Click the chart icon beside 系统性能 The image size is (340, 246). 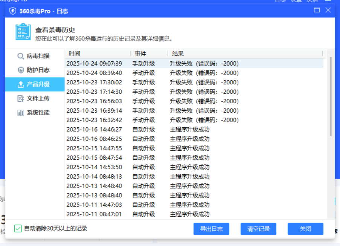click(21, 113)
